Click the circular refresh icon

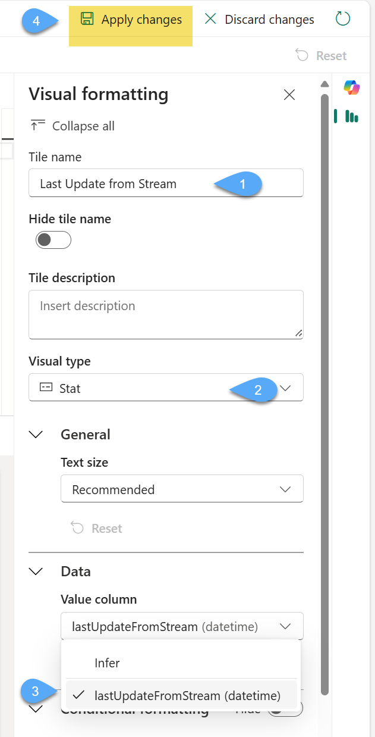coord(343,19)
